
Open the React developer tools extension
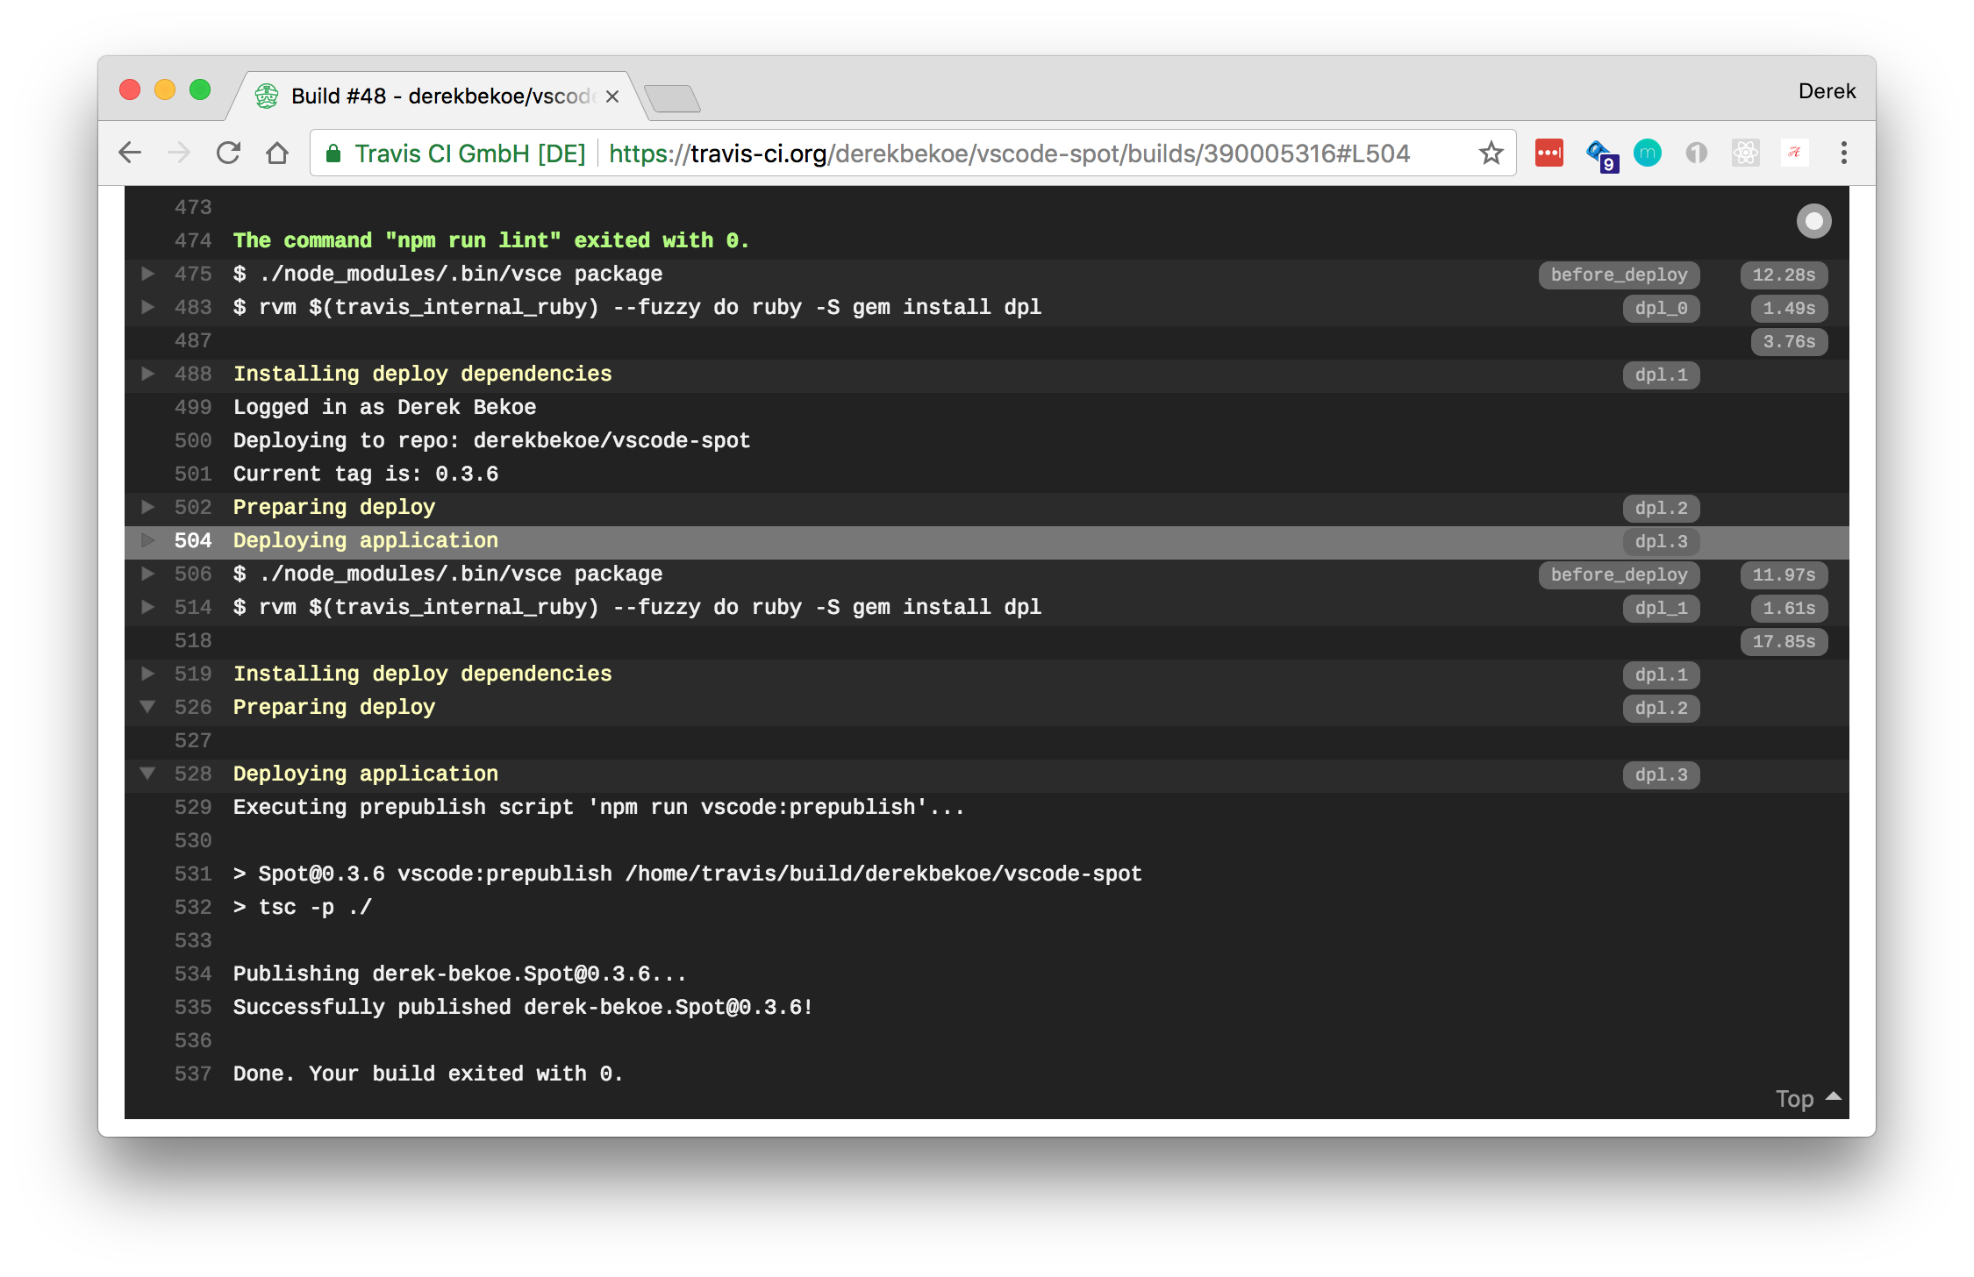1746,153
